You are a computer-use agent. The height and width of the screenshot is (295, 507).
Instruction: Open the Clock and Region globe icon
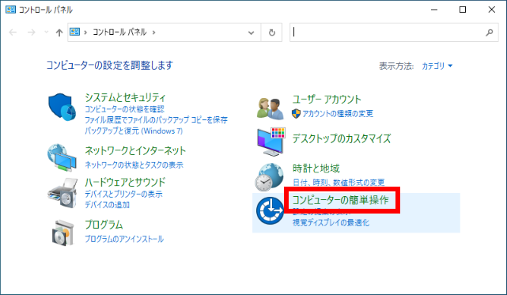coord(270,177)
